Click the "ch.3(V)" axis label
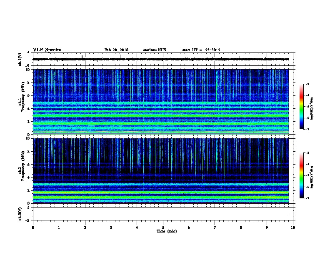This screenshot has width=330, height=255. coord(20,214)
